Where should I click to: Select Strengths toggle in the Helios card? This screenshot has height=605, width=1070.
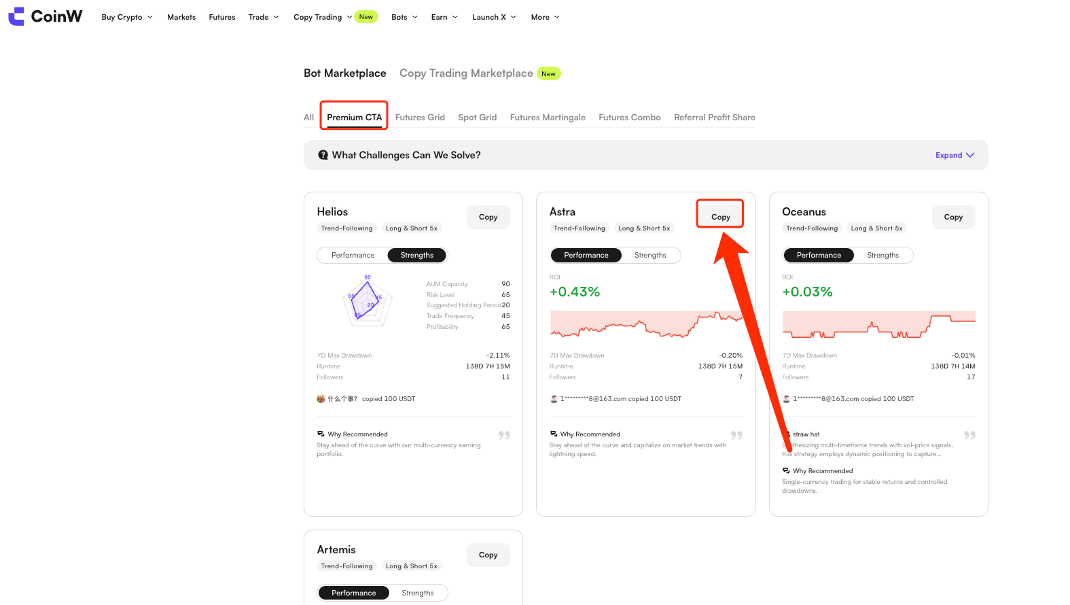[x=417, y=255]
